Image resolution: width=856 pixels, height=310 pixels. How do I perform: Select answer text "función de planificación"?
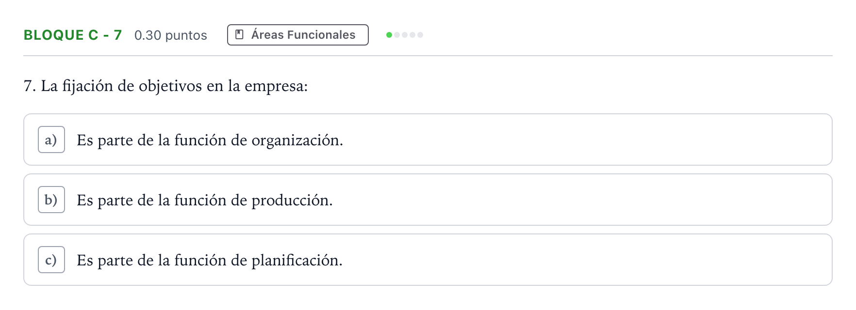point(258,261)
